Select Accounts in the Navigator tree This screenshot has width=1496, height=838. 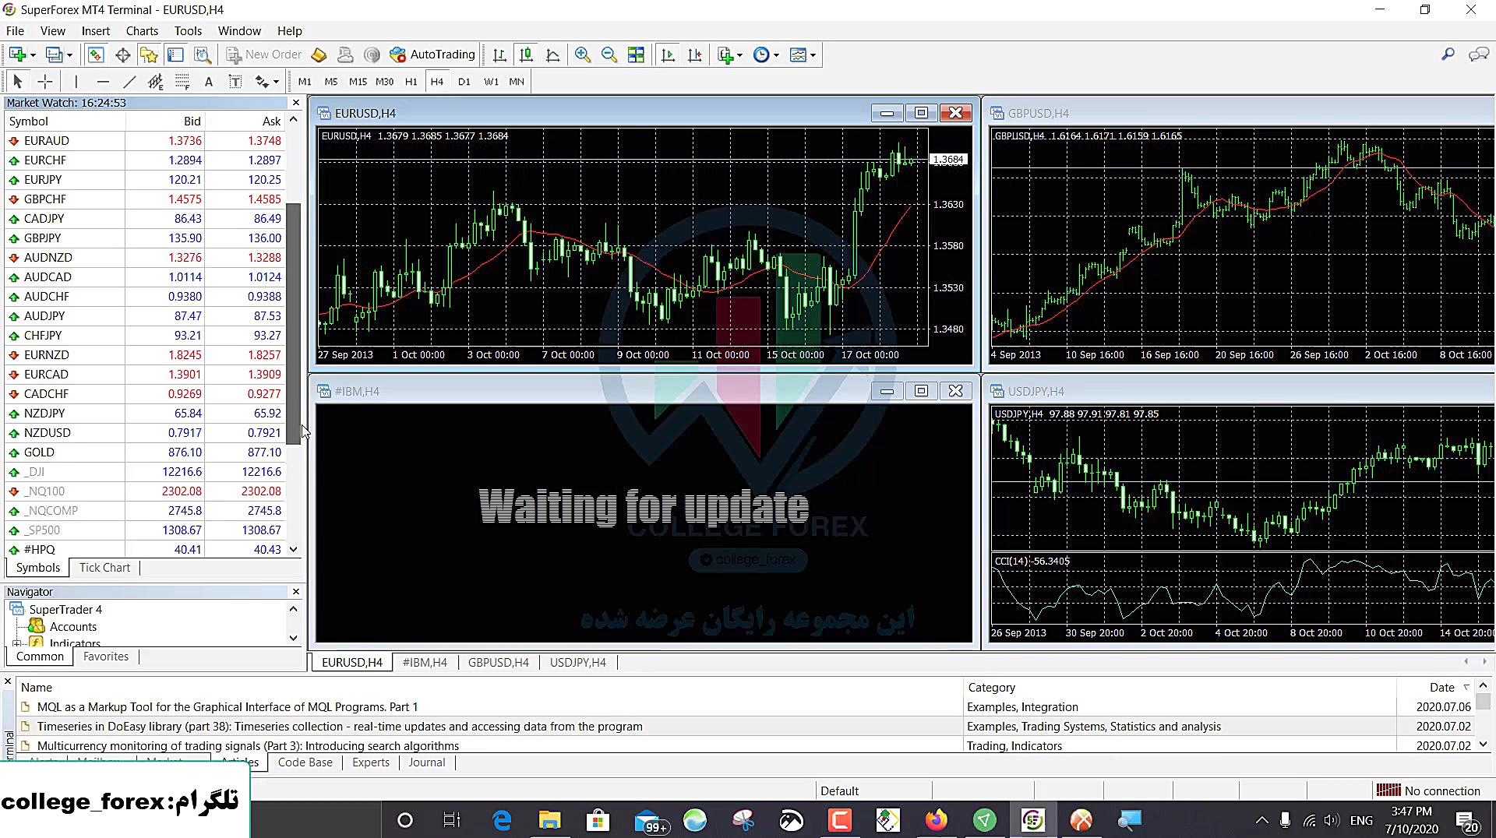tap(73, 627)
